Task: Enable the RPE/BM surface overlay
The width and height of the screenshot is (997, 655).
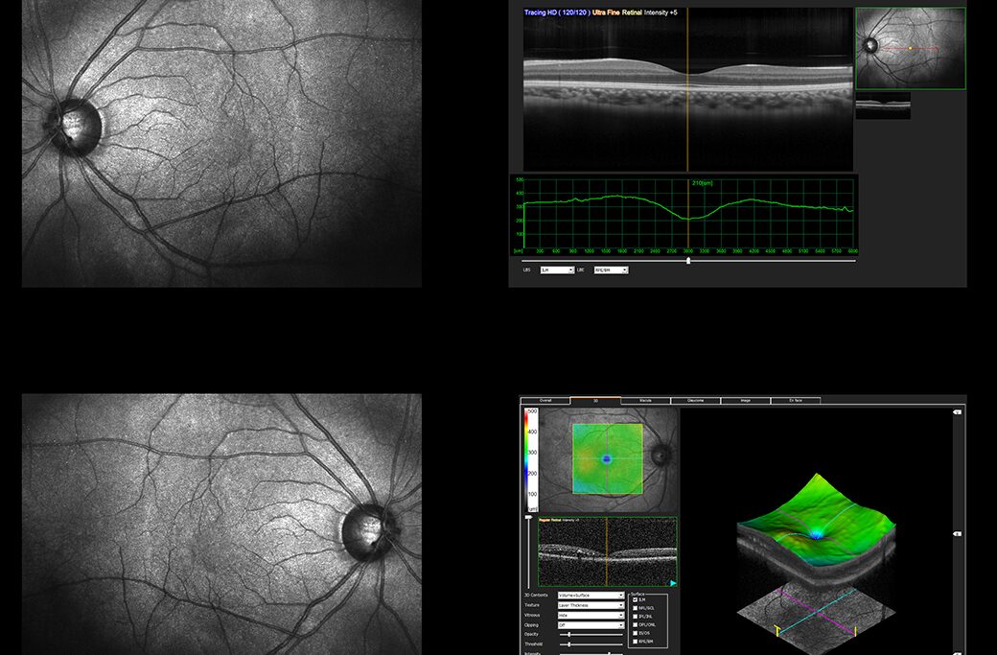Action: tap(635, 642)
